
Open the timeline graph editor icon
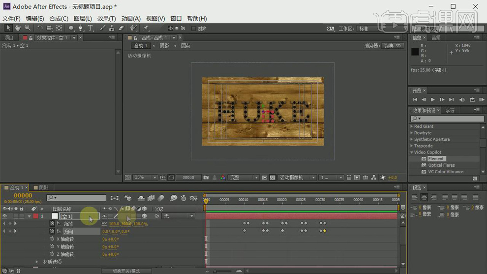(194, 198)
